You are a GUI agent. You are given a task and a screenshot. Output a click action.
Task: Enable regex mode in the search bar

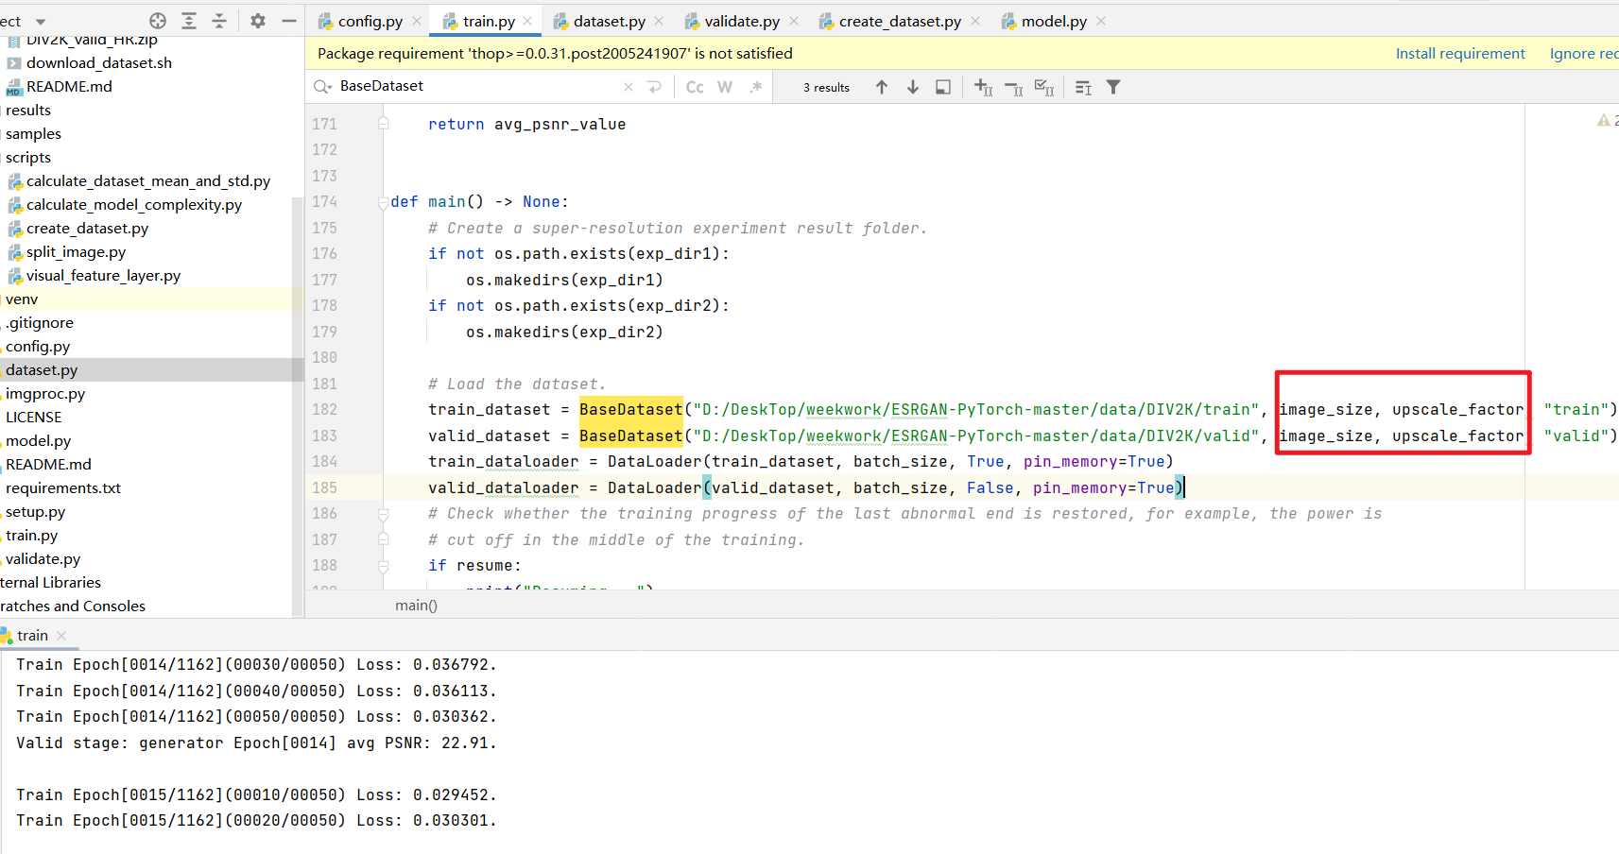pyautogui.click(x=755, y=86)
